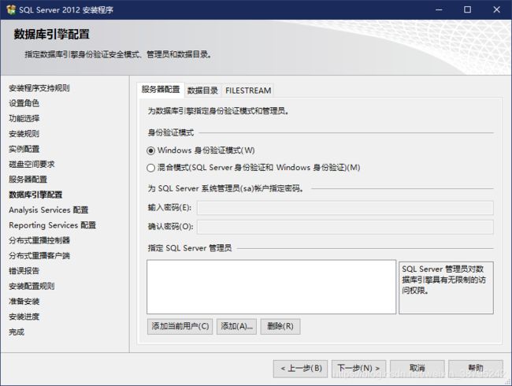Go back with 上一步(B) button
The height and width of the screenshot is (386, 512).
(x=300, y=369)
